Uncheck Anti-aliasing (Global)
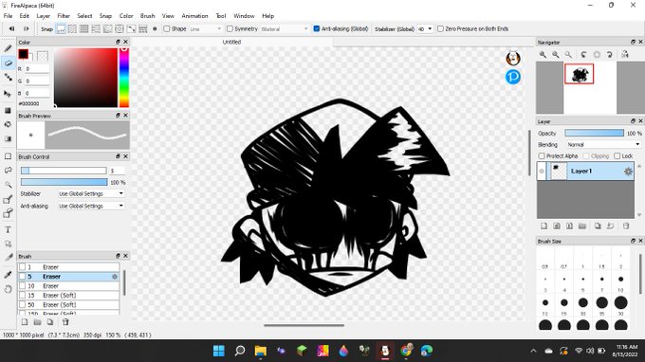Viewport: 645px width, 362px height. (316, 28)
